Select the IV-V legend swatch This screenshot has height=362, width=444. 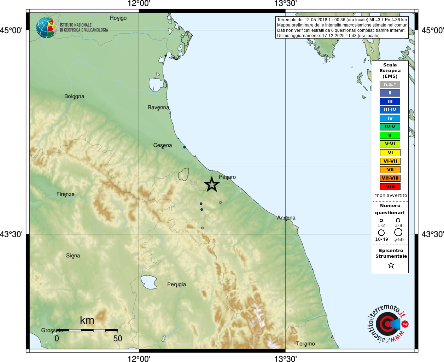click(x=390, y=127)
